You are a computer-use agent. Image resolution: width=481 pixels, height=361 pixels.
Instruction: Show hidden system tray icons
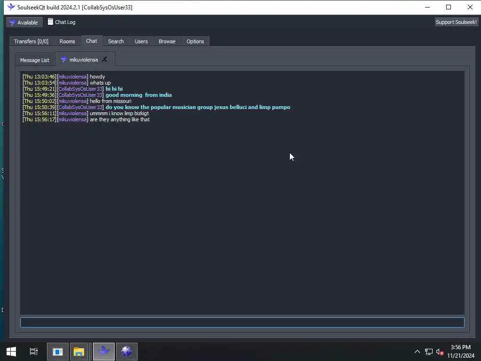click(417, 352)
